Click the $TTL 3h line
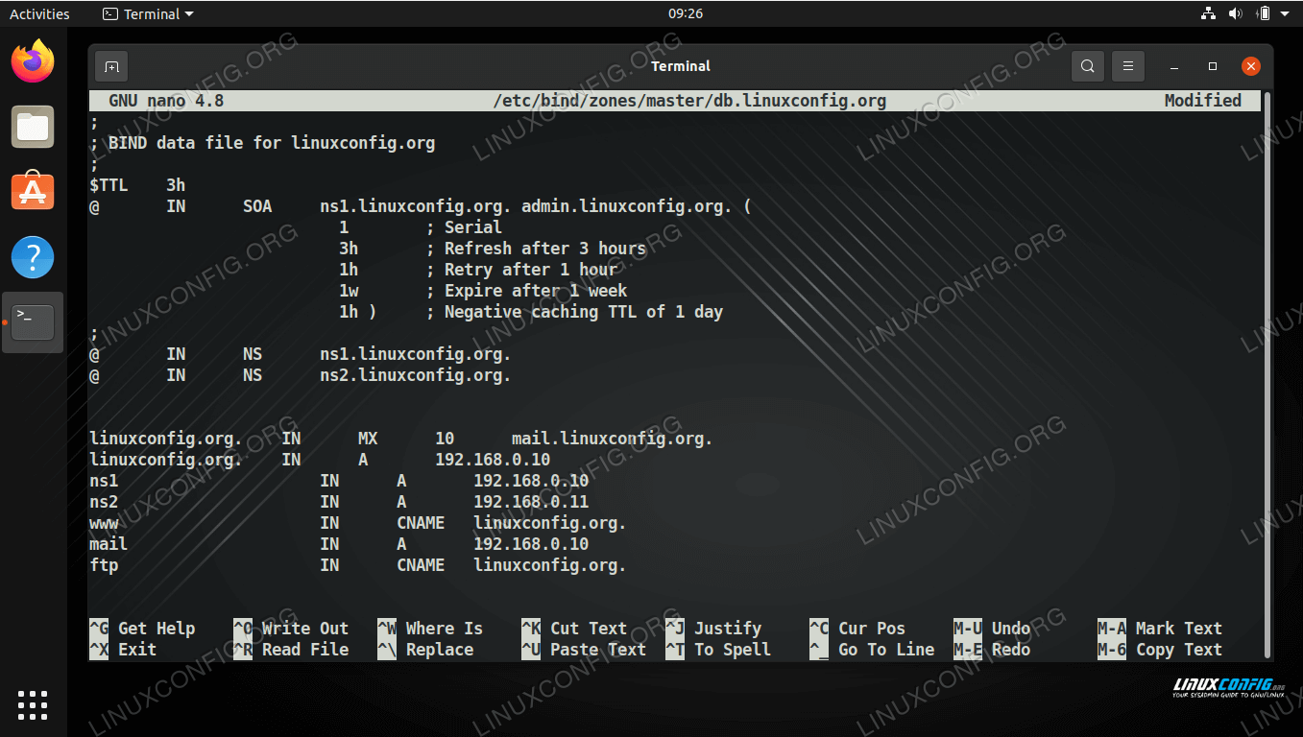The width and height of the screenshot is (1303, 737). pos(137,185)
